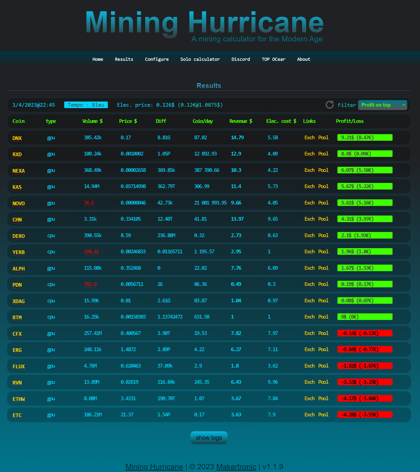Open the Pool link for CFX

323,334
